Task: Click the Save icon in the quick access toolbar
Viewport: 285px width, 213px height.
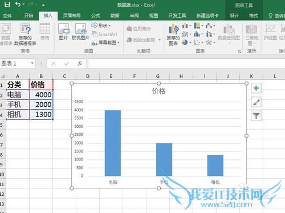Action: (7, 5)
